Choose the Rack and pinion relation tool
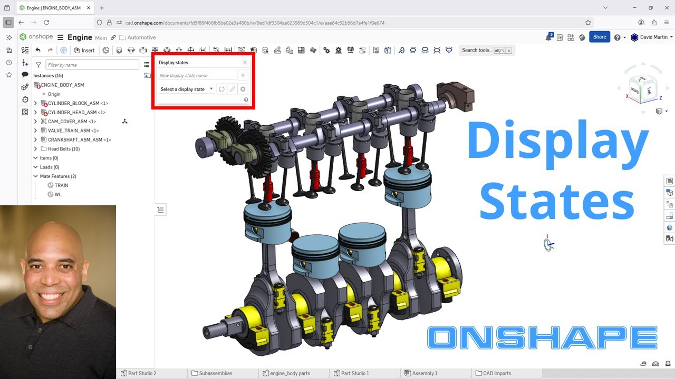675x379 pixels. (x=338, y=50)
